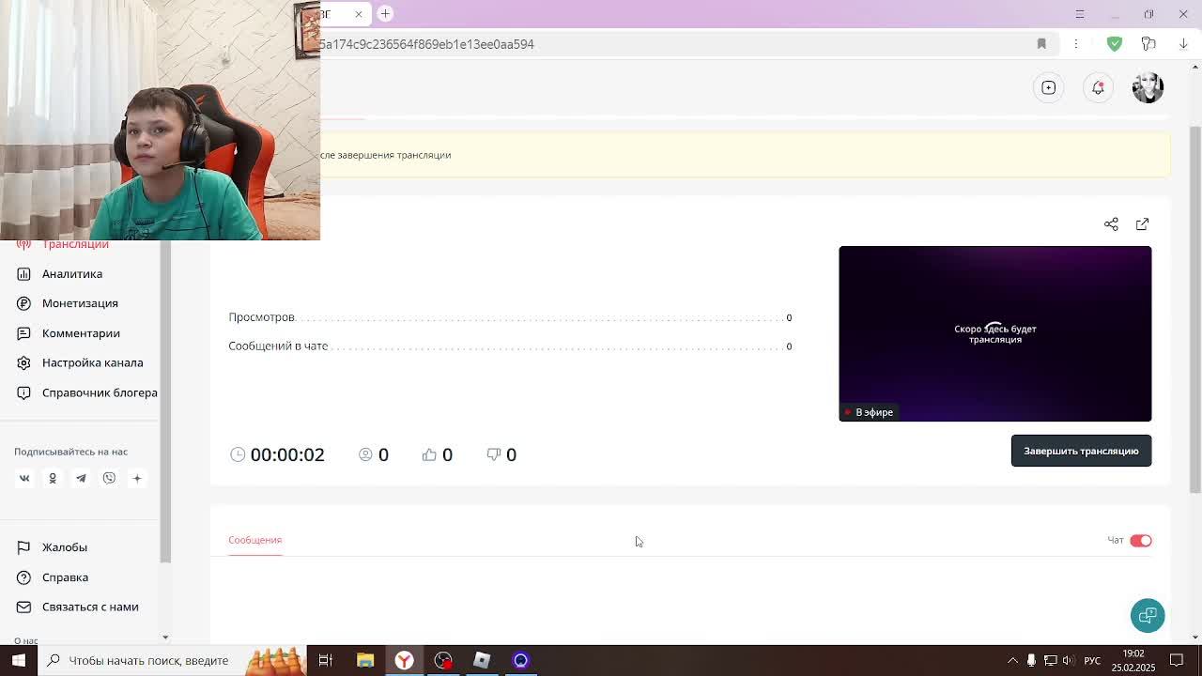
Task: Open a new browser tab
Action: (385, 14)
